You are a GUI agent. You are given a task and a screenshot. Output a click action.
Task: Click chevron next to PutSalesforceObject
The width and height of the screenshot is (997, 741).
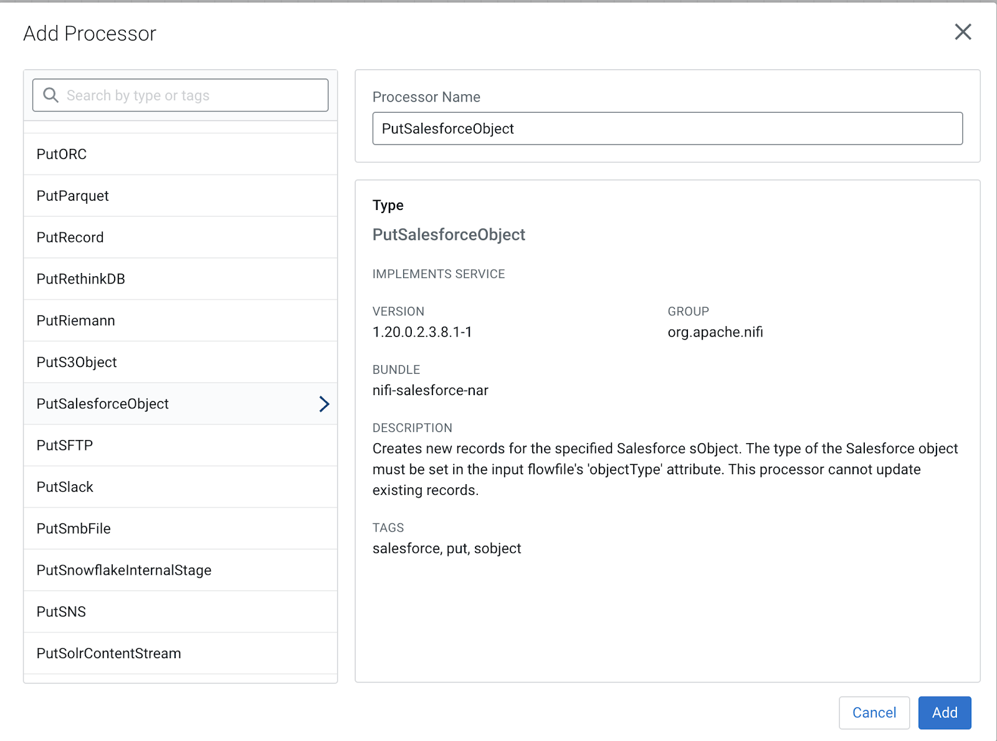coord(324,404)
